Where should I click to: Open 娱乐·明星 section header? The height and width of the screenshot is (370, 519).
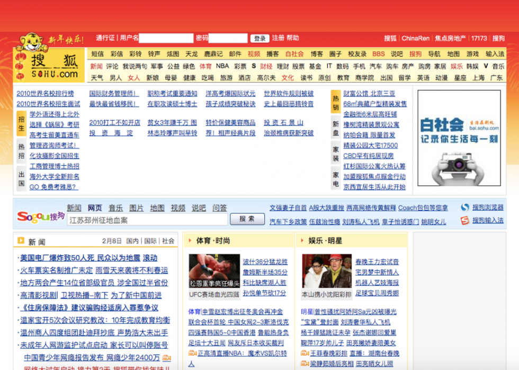click(325, 241)
